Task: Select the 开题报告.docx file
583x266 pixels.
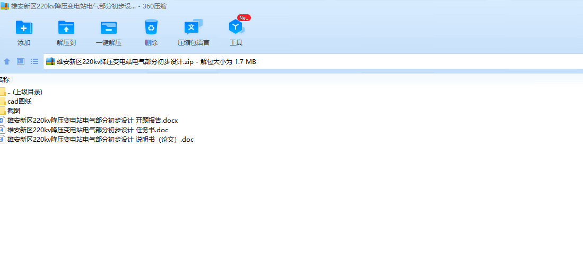Action: coord(89,121)
